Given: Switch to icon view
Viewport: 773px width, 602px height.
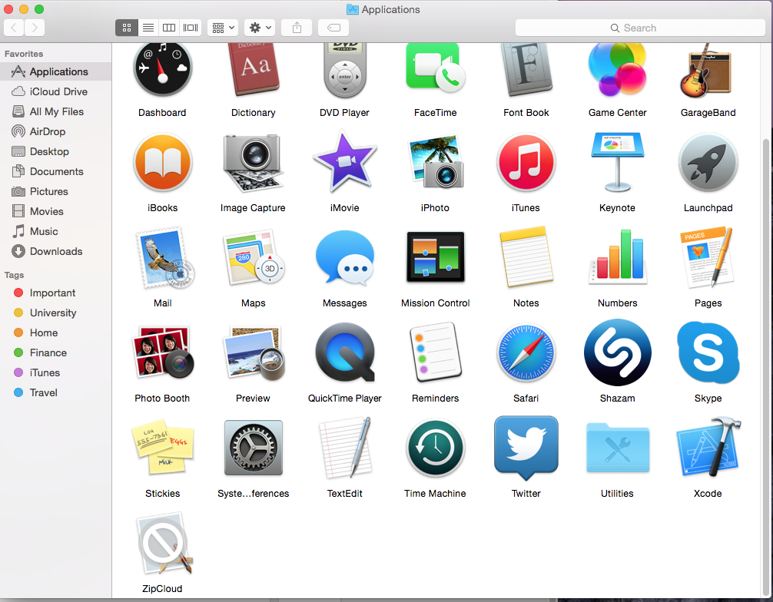Looking at the screenshot, I should pyautogui.click(x=127, y=28).
